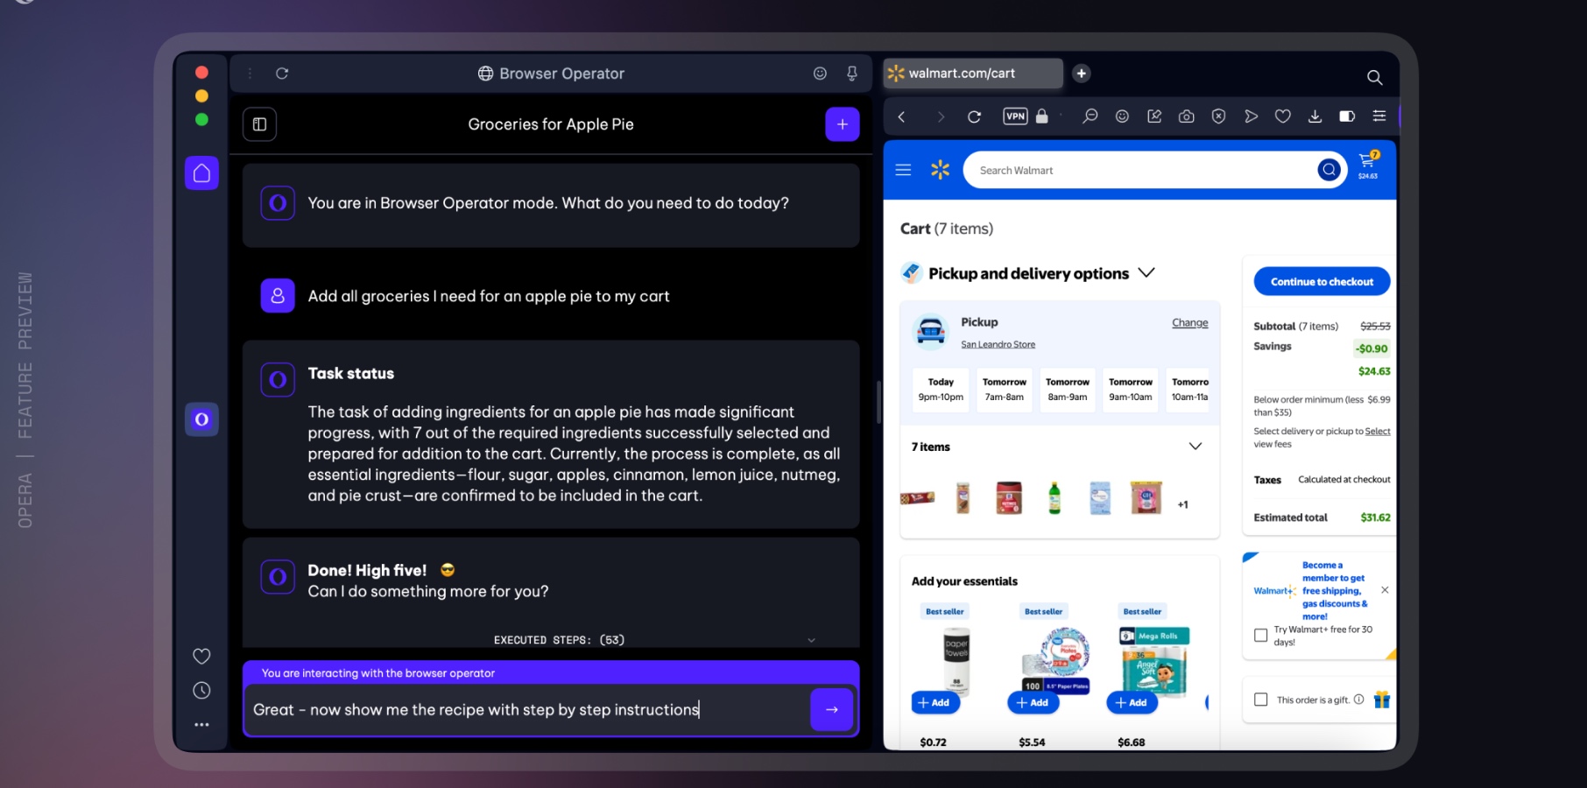Open the three-dot more menu in sidebar
The height and width of the screenshot is (788, 1587).
tap(201, 725)
